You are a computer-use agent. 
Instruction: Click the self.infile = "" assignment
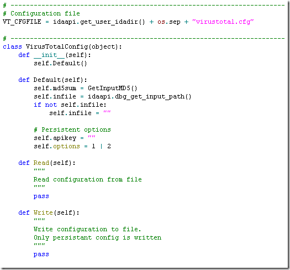pos(80,113)
